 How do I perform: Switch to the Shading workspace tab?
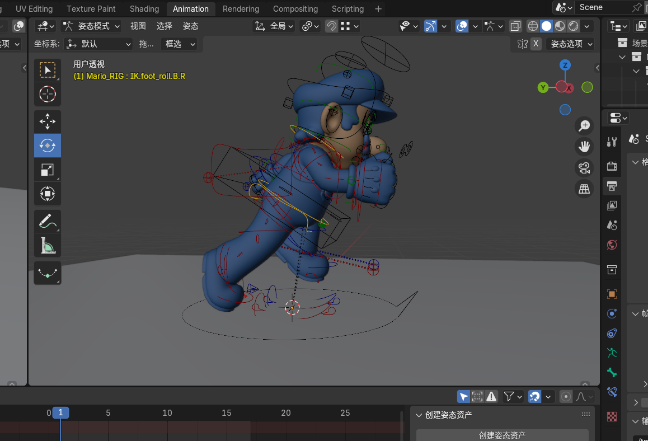(144, 9)
